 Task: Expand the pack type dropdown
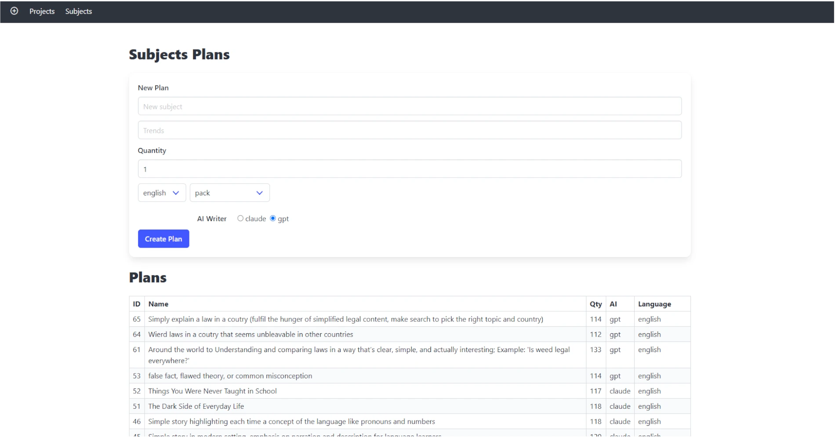[x=229, y=193]
